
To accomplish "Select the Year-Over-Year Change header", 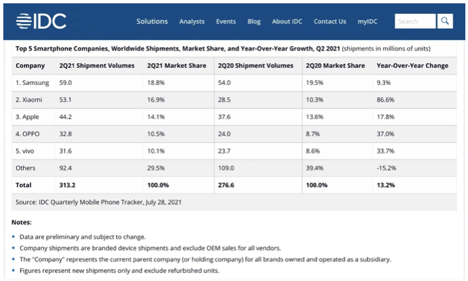I will pyautogui.click(x=412, y=66).
